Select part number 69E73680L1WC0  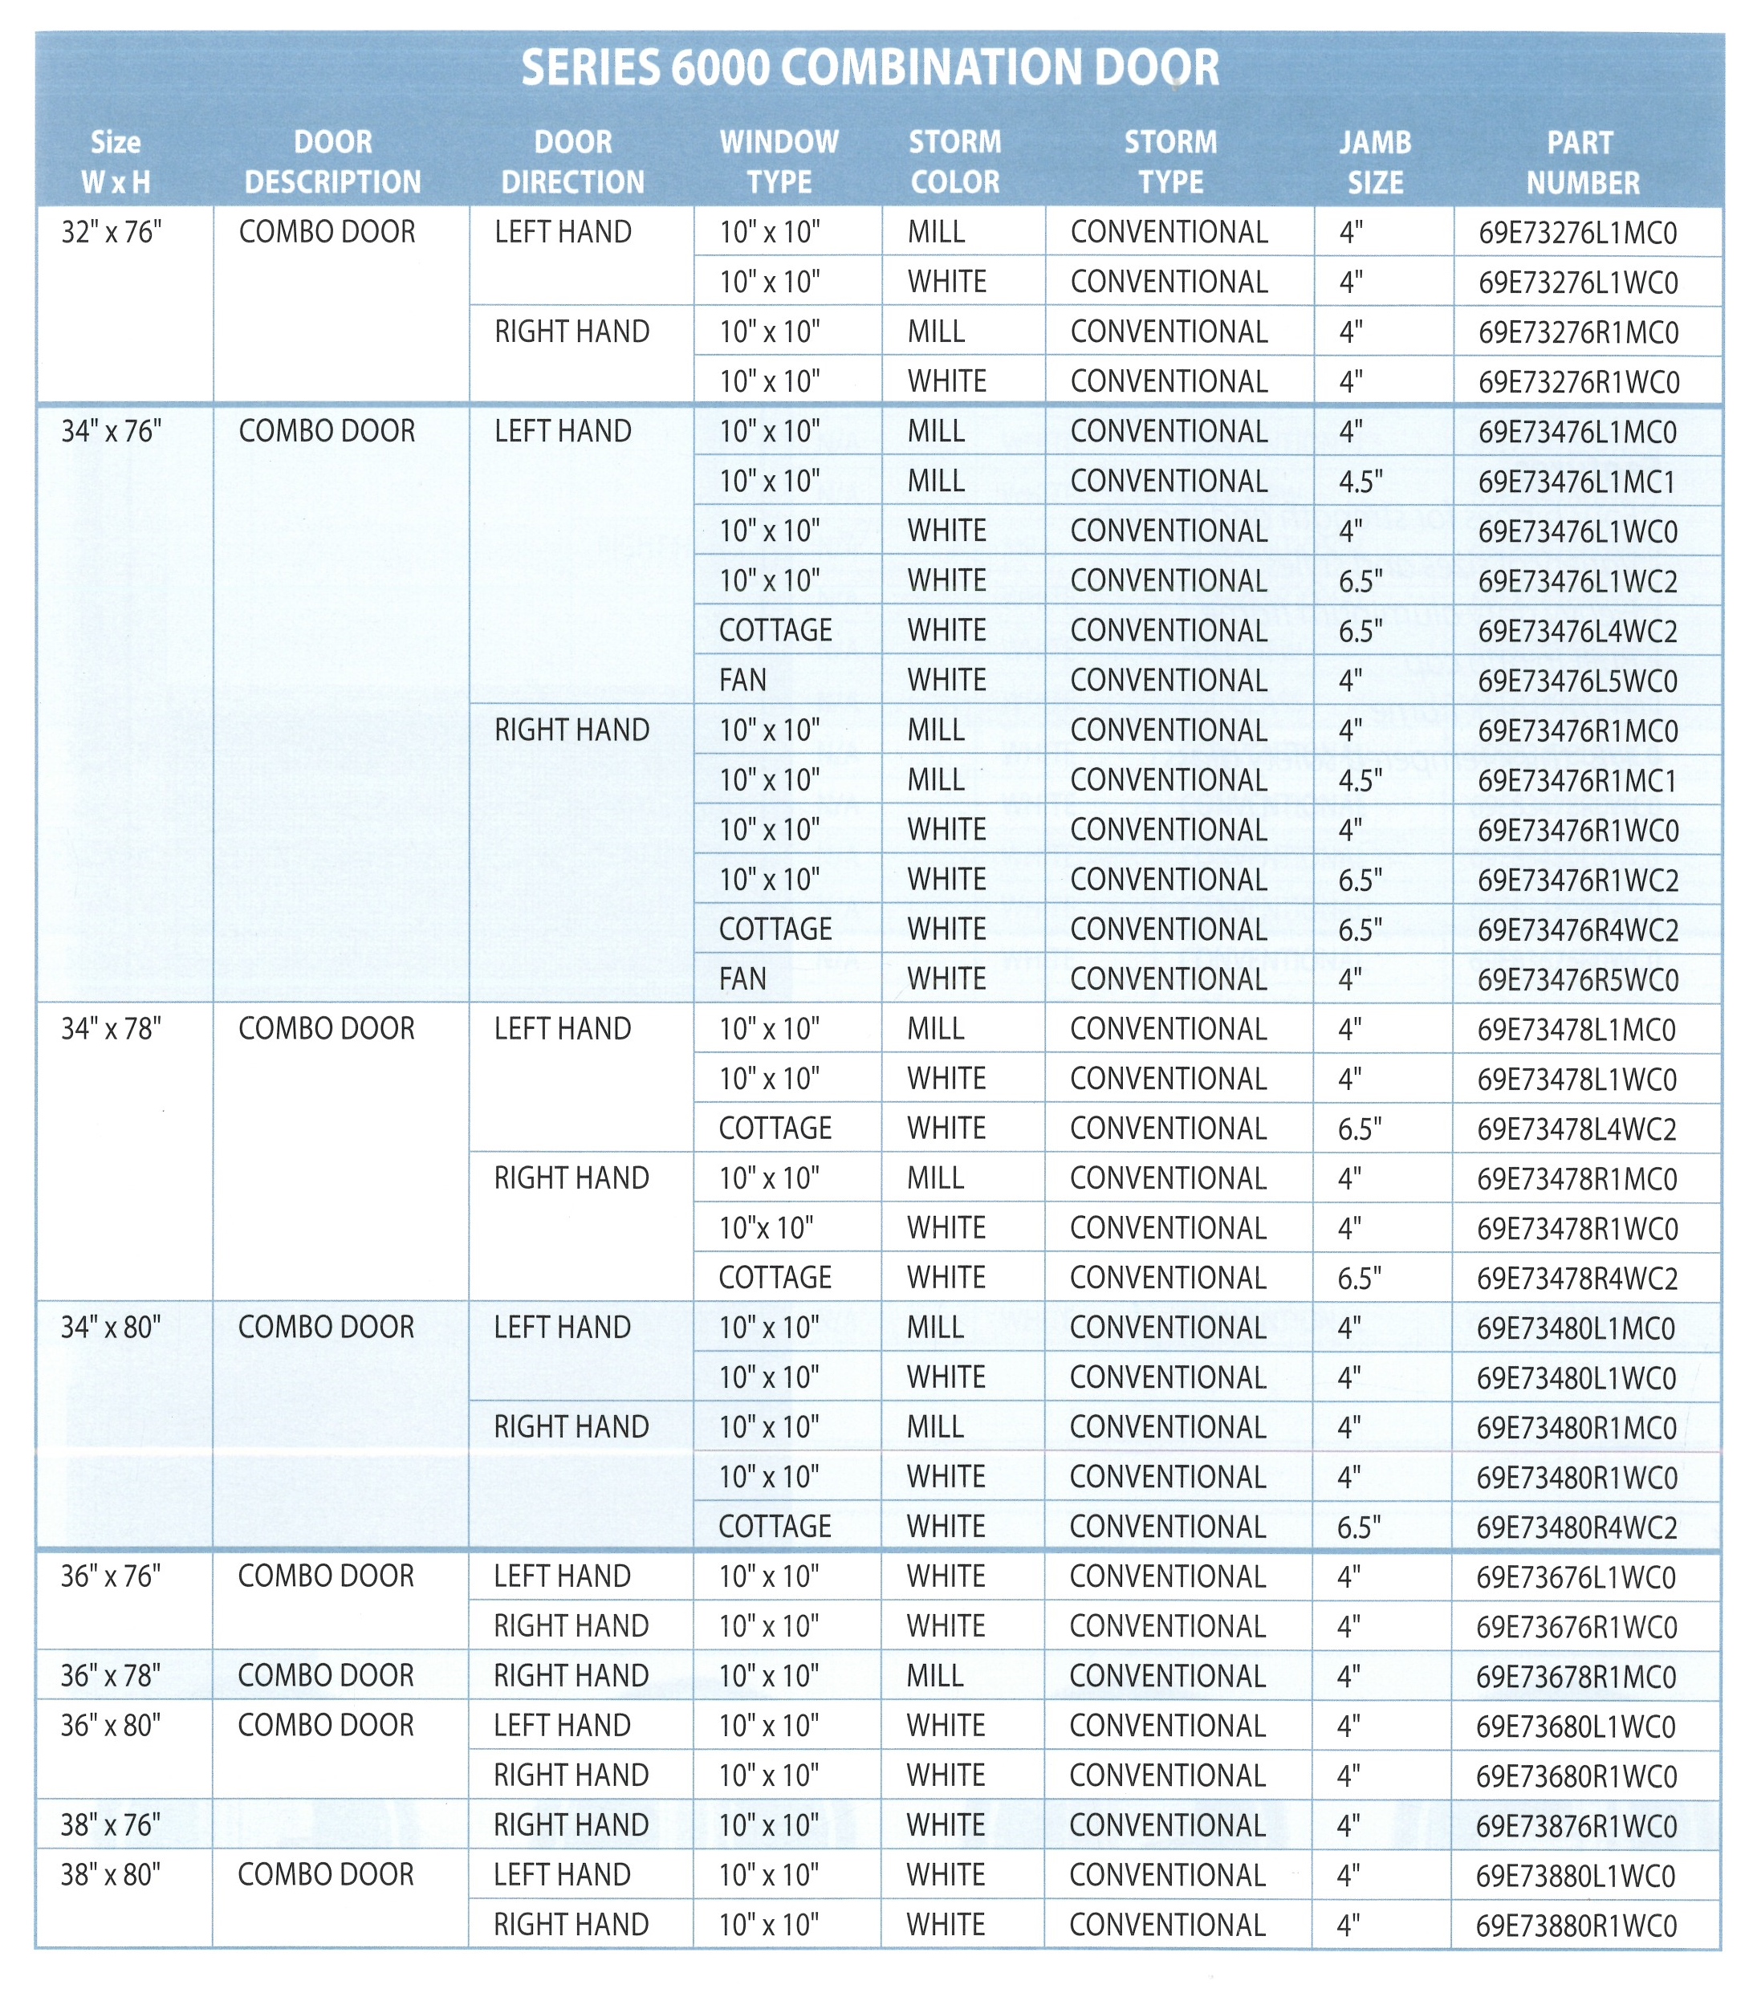tap(1576, 1727)
